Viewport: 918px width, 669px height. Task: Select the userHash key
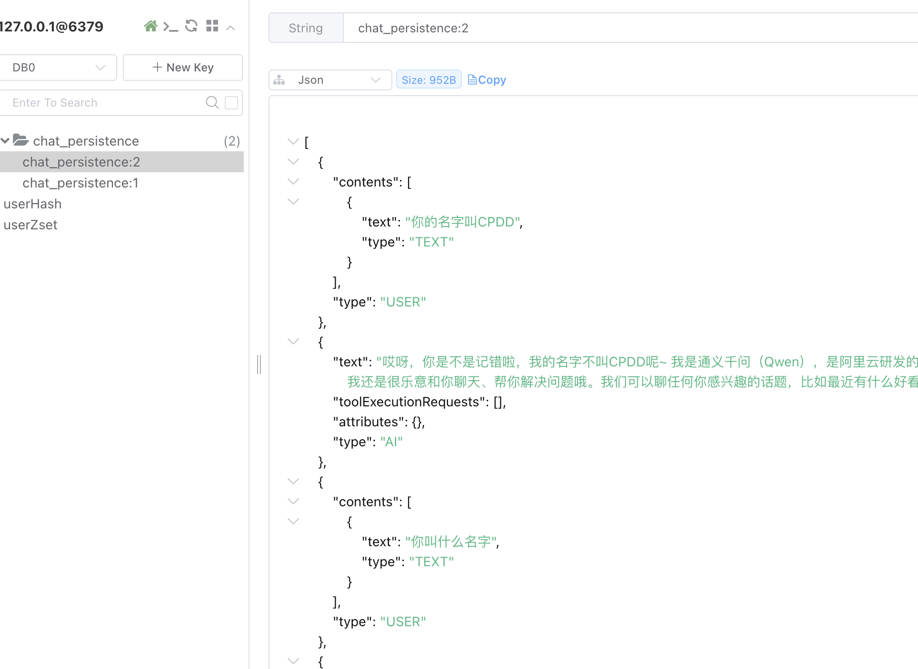pos(33,204)
